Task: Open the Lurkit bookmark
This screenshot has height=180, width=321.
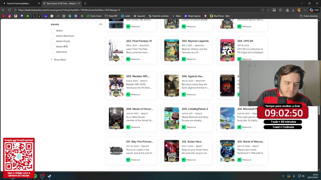Action: pos(125,16)
